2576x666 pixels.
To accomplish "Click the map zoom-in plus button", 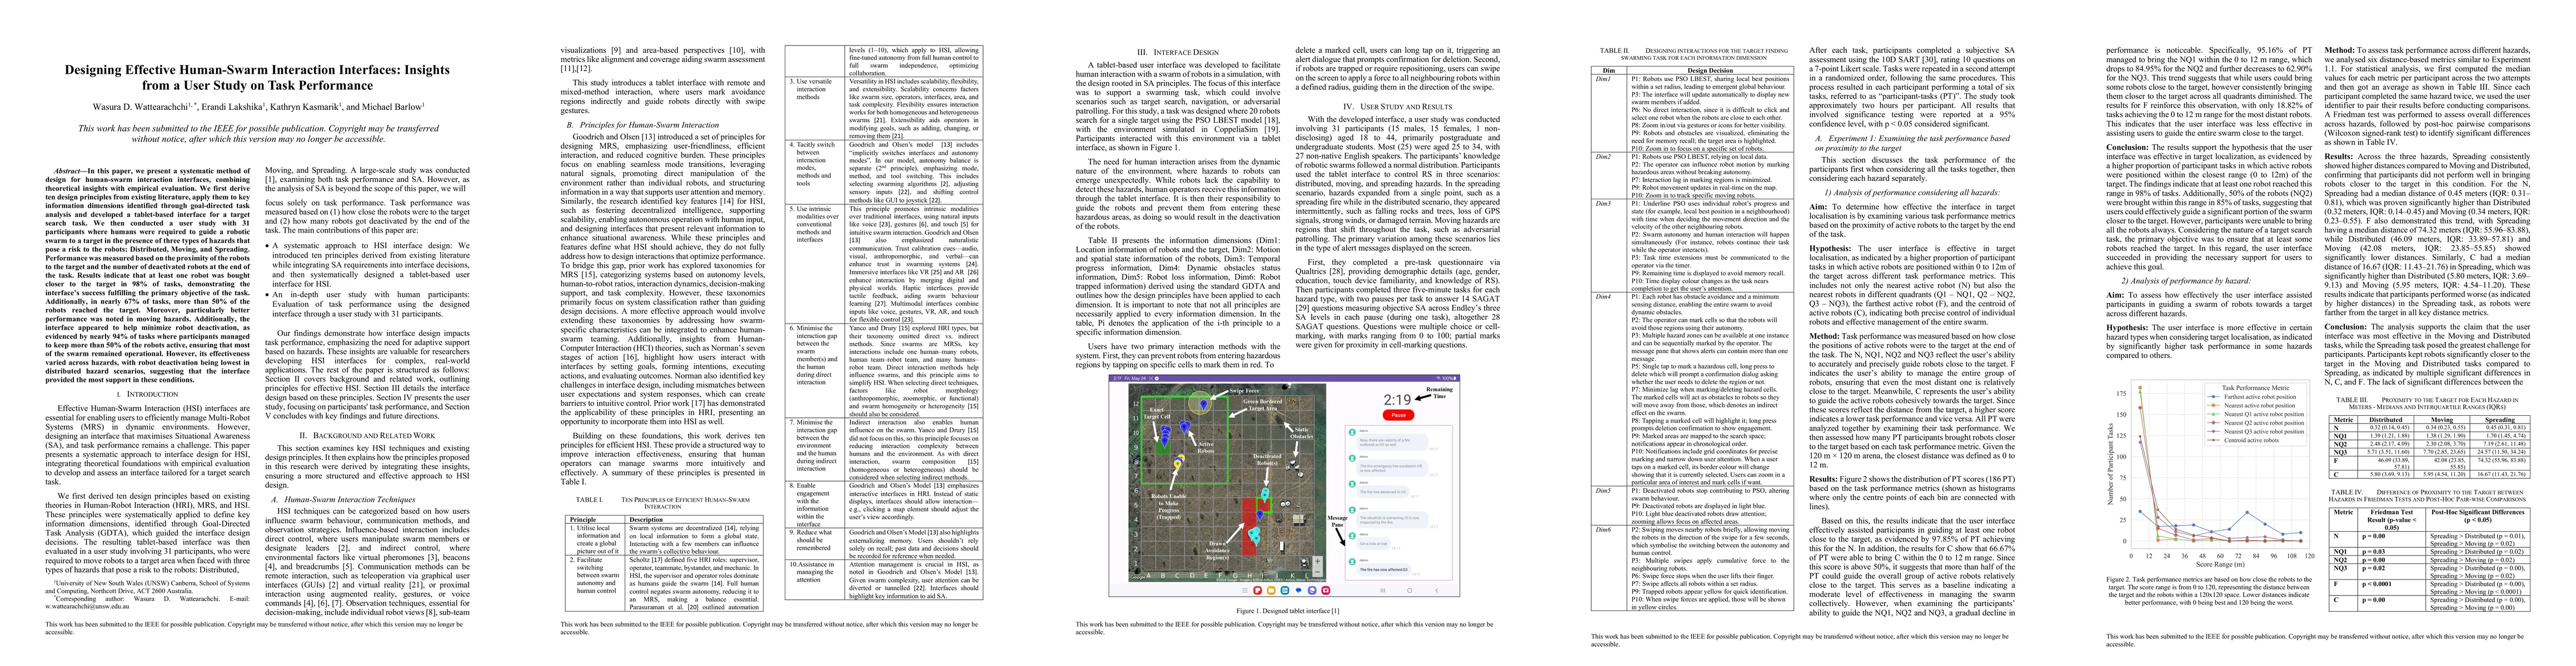I will pyautogui.click(x=1318, y=562).
